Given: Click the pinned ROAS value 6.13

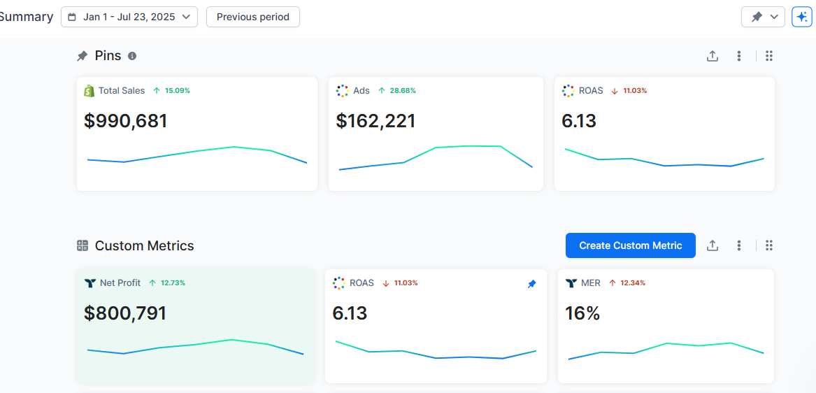Looking at the screenshot, I should click(579, 121).
